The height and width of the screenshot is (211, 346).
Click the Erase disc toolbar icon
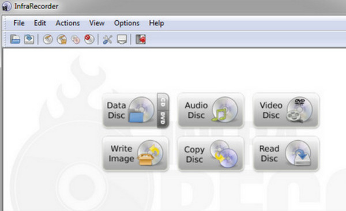pyautogui.click(x=89, y=40)
